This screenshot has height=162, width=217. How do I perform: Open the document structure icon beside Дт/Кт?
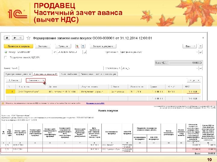pos(83,46)
